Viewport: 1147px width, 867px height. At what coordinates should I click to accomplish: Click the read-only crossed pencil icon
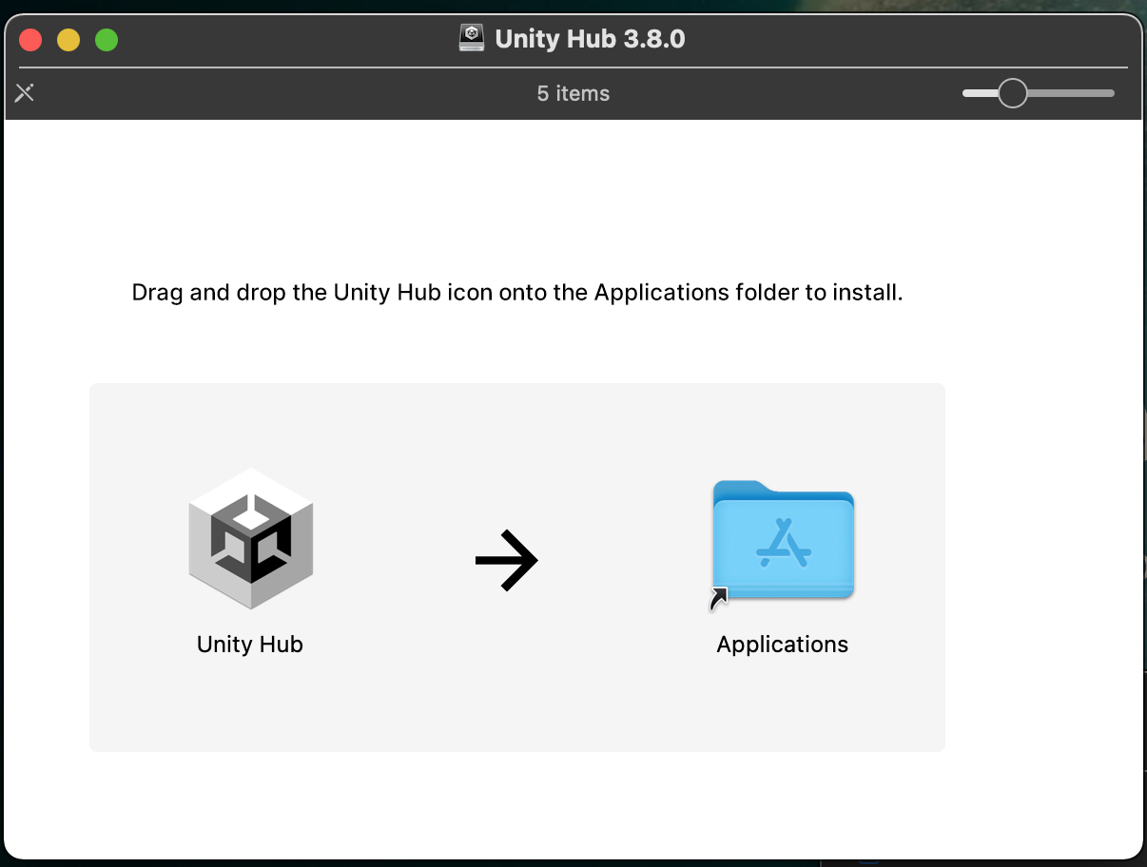[x=25, y=93]
